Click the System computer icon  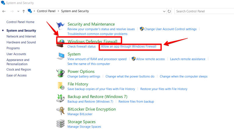[x=61, y=56]
